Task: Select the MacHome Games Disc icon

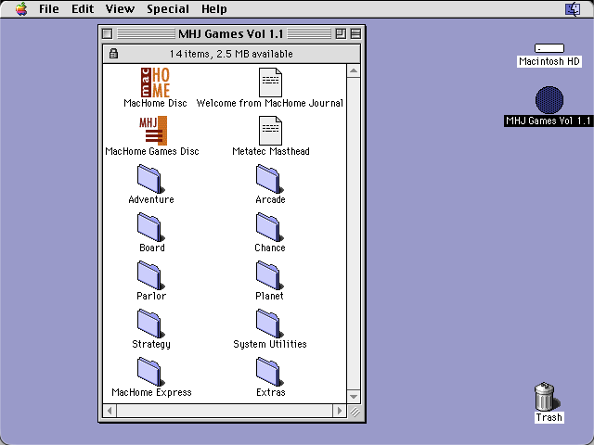Action: point(153,131)
